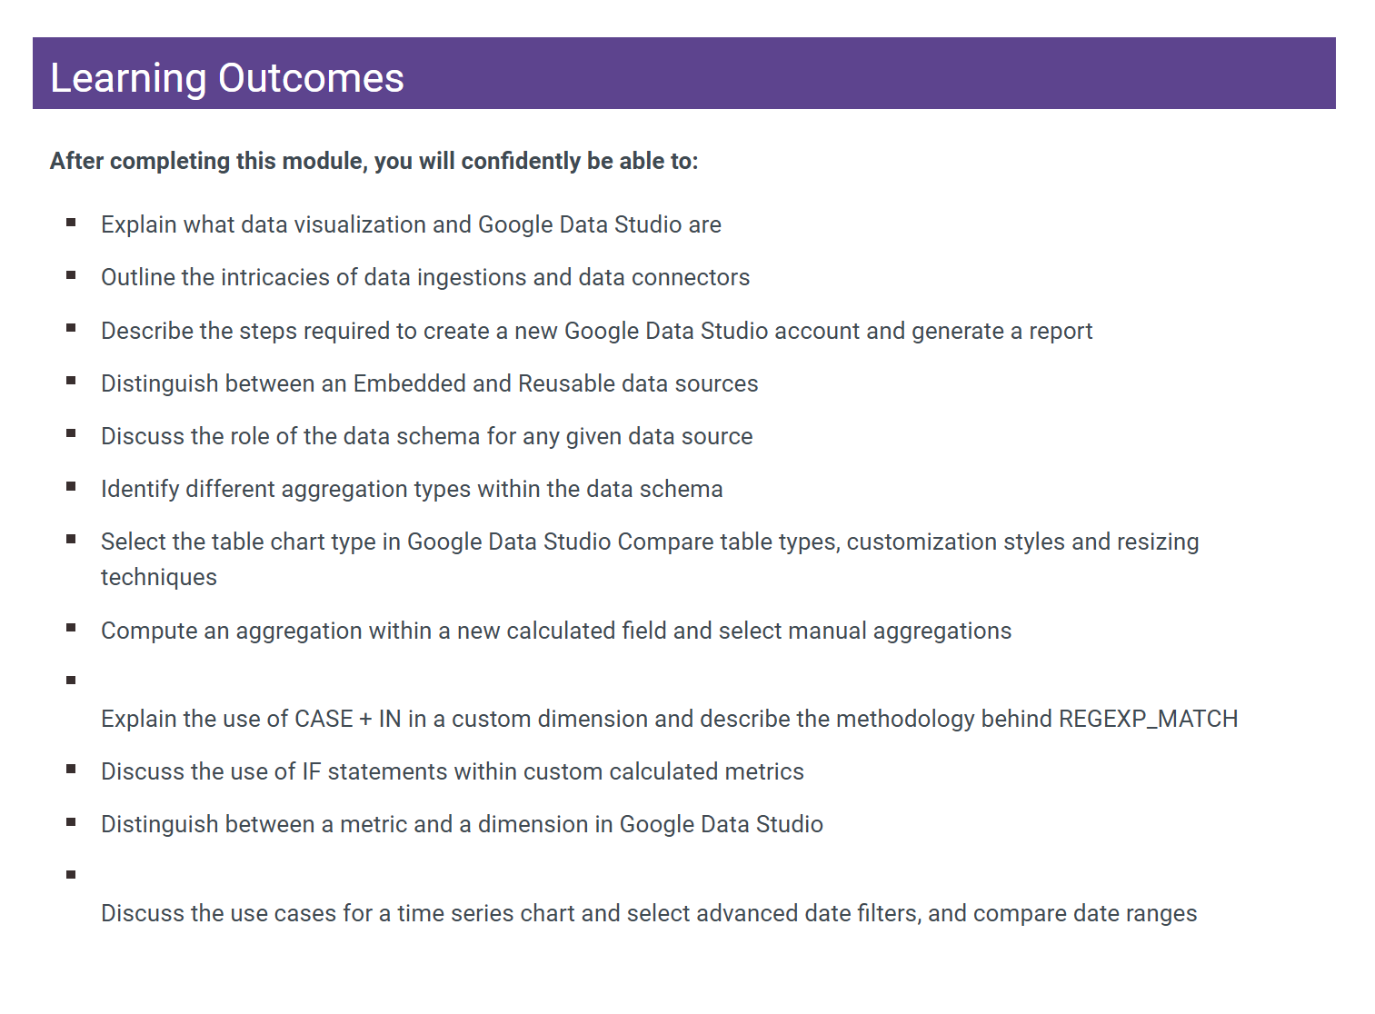Image resolution: width=1375 pixels, height=1014 pixels.
Task: Click the 'Outline the intricacies of data ingestions' line
Action: click(425, 277)
